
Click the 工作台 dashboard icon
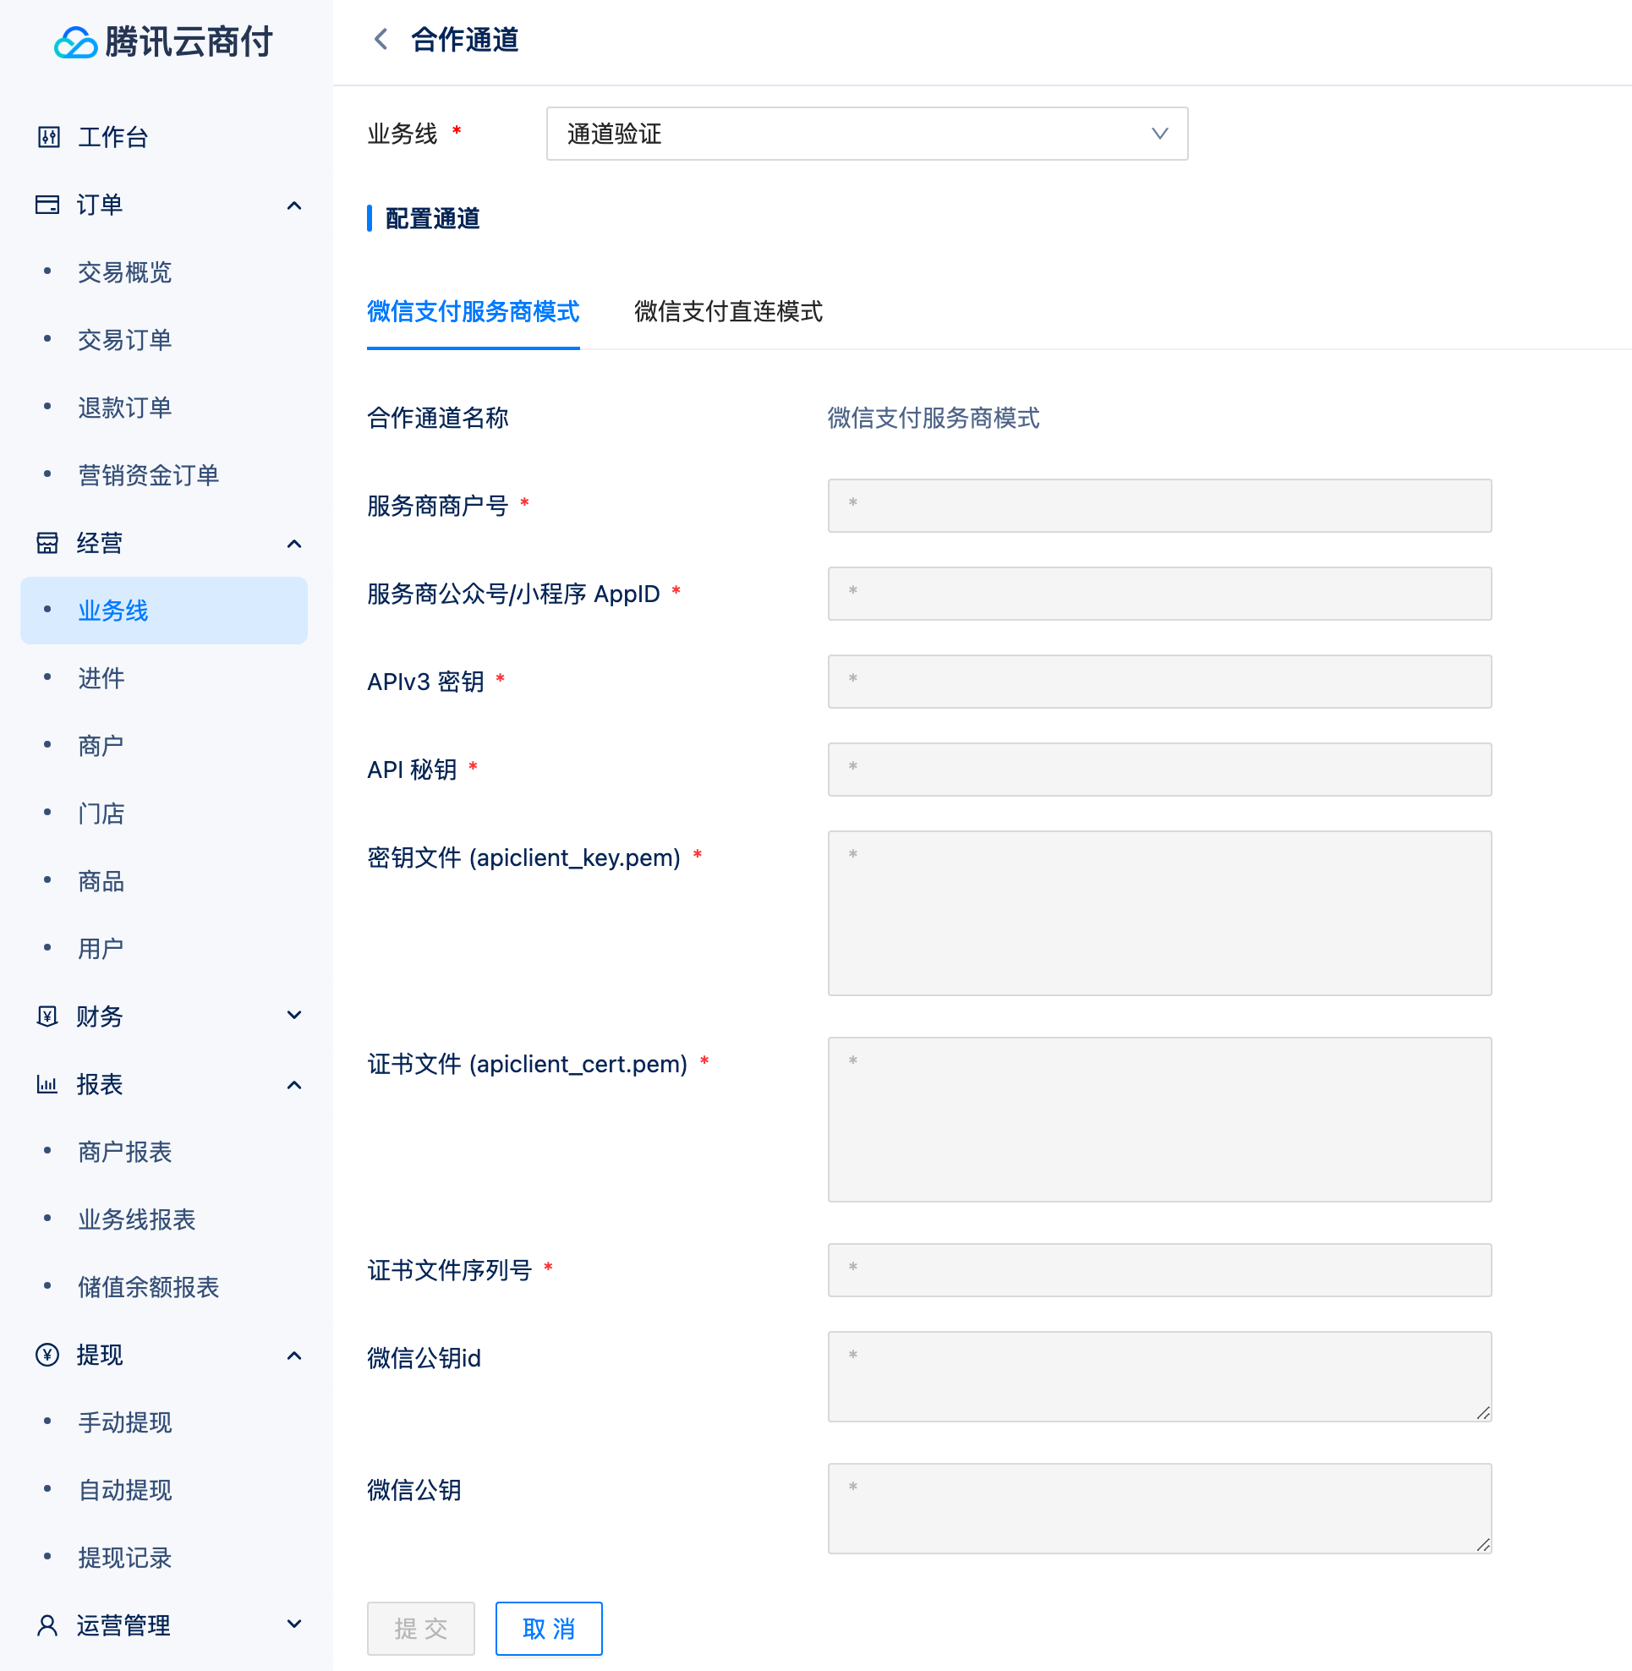point(49,136)
